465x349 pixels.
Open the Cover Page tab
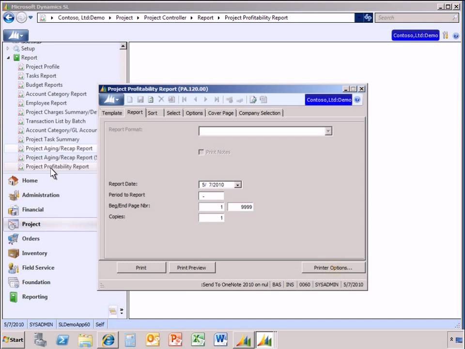[221, 113]
